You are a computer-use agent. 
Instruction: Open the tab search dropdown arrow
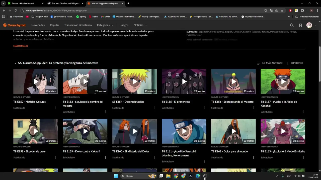pyautogui.click(x=3, y=3)
